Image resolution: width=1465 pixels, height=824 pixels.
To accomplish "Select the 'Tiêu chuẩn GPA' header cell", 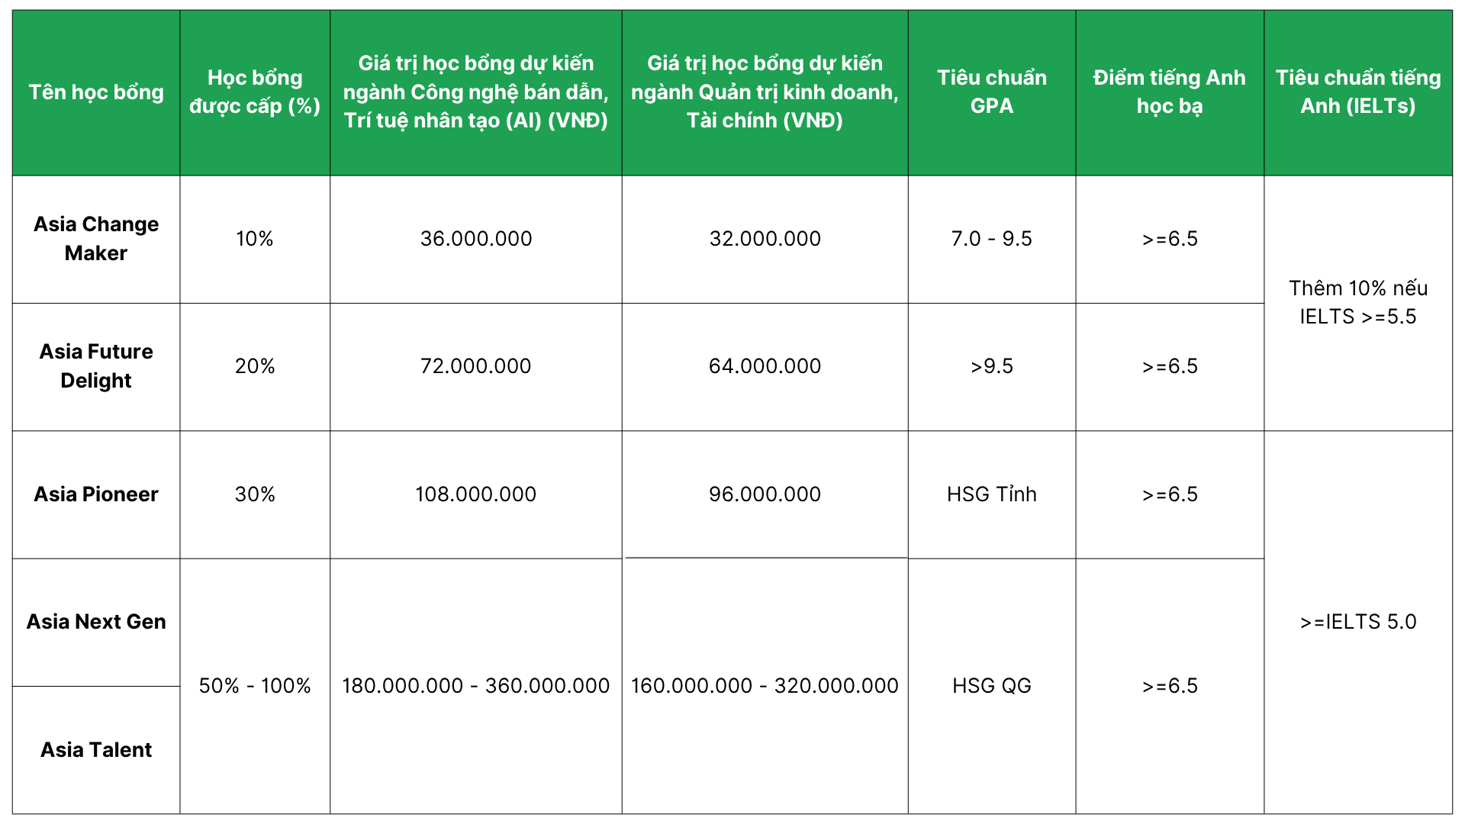I will (992, 92).
